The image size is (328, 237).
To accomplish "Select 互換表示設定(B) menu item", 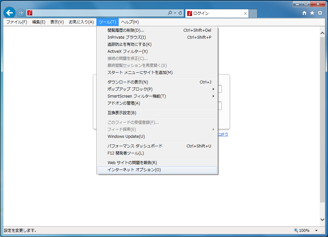I will tap(157, 113).
